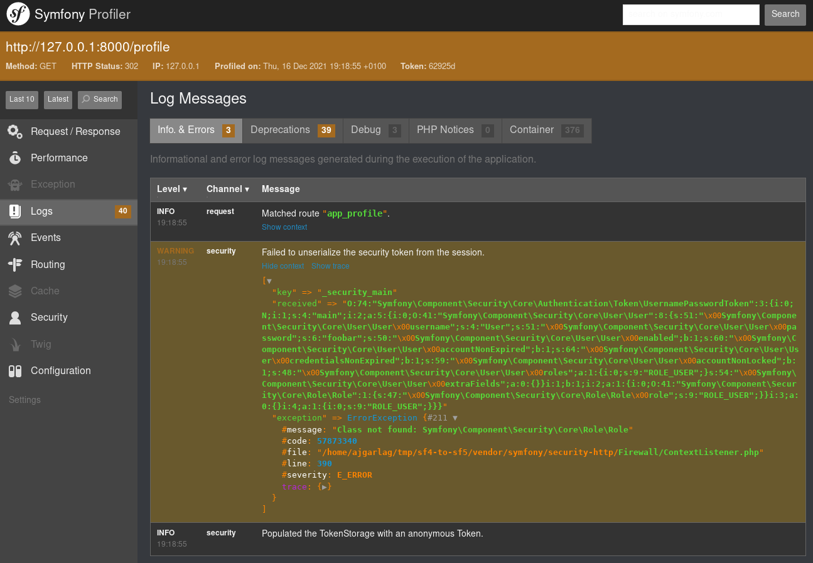Click the Exception ghost icon

click(15, 185)
